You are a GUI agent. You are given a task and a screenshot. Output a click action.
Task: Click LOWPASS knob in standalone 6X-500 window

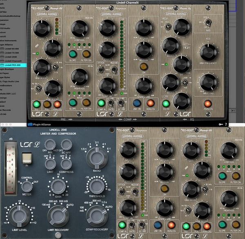[229, 150]
